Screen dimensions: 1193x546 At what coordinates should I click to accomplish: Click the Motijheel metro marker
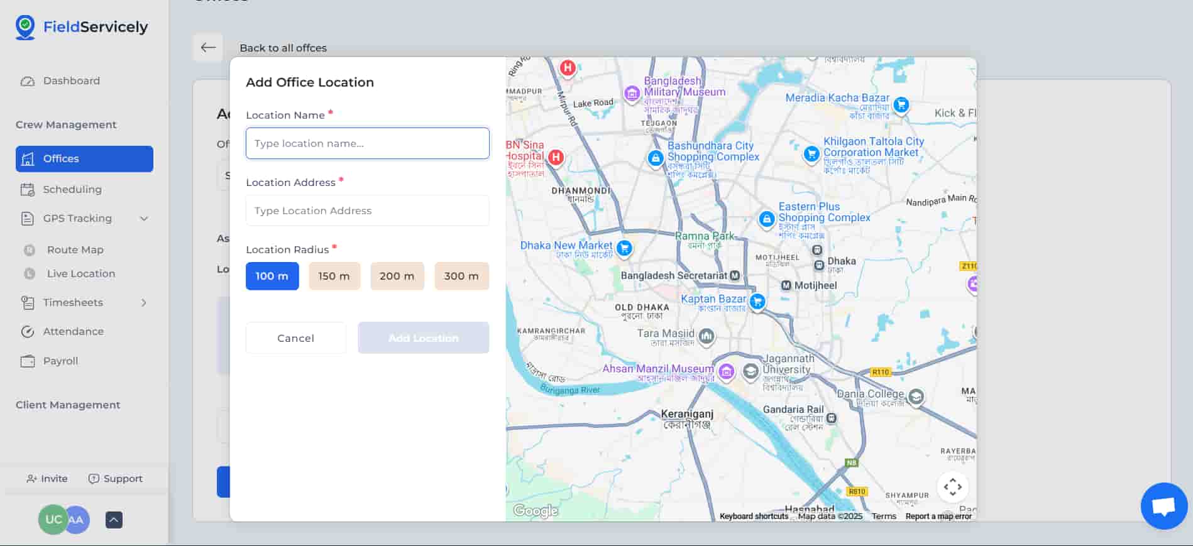786,285
